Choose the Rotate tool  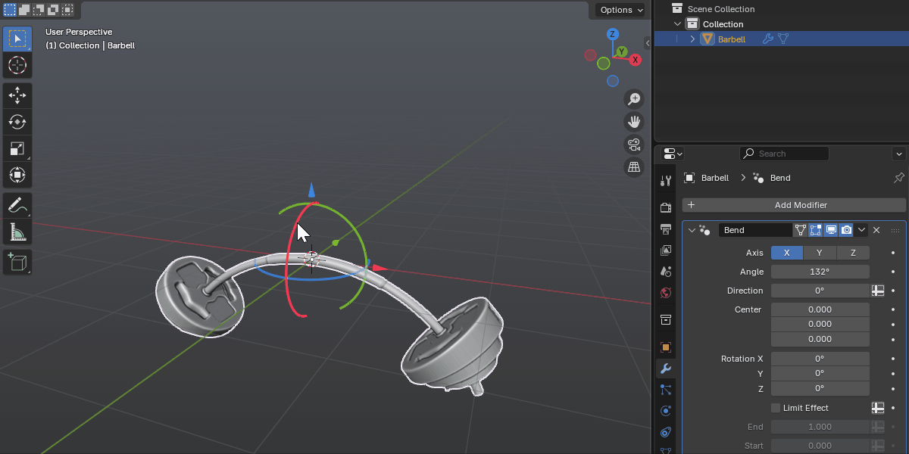click(x=17, y=121)
